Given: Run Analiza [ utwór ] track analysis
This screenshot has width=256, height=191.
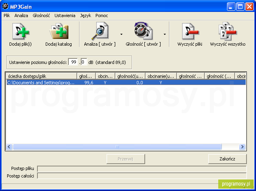Looking at the screenshot, I should 100,34.
